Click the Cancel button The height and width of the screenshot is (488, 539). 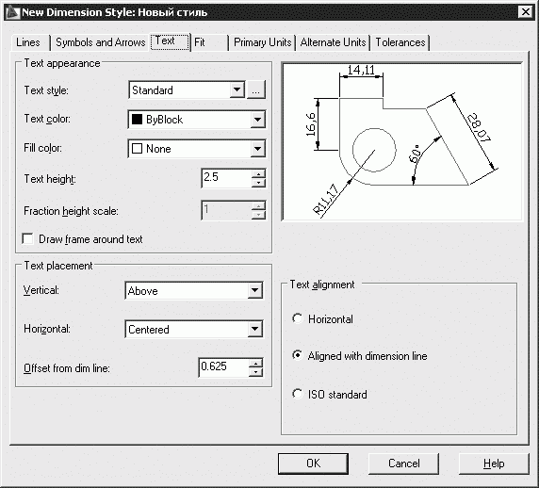pyautogui.click(x=403, y=464)
